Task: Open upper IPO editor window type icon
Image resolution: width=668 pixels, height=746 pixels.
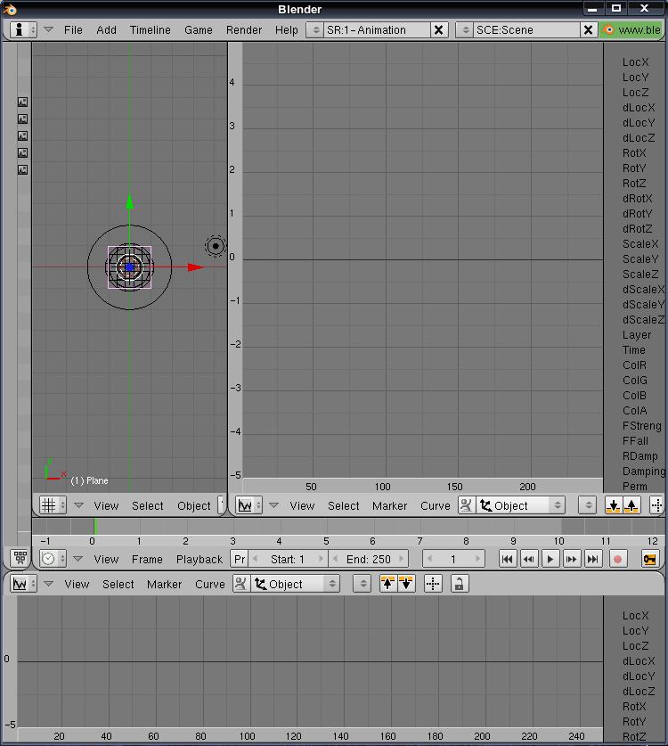Action: pyautogui.click(x=249, y=505)
